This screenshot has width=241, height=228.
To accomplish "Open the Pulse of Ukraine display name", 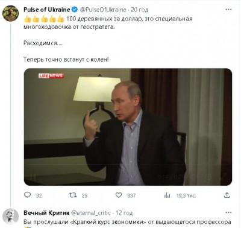I will pos(47,10).
